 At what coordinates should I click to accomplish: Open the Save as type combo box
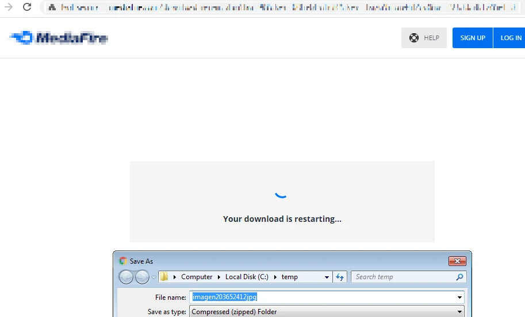pos(327,312)
